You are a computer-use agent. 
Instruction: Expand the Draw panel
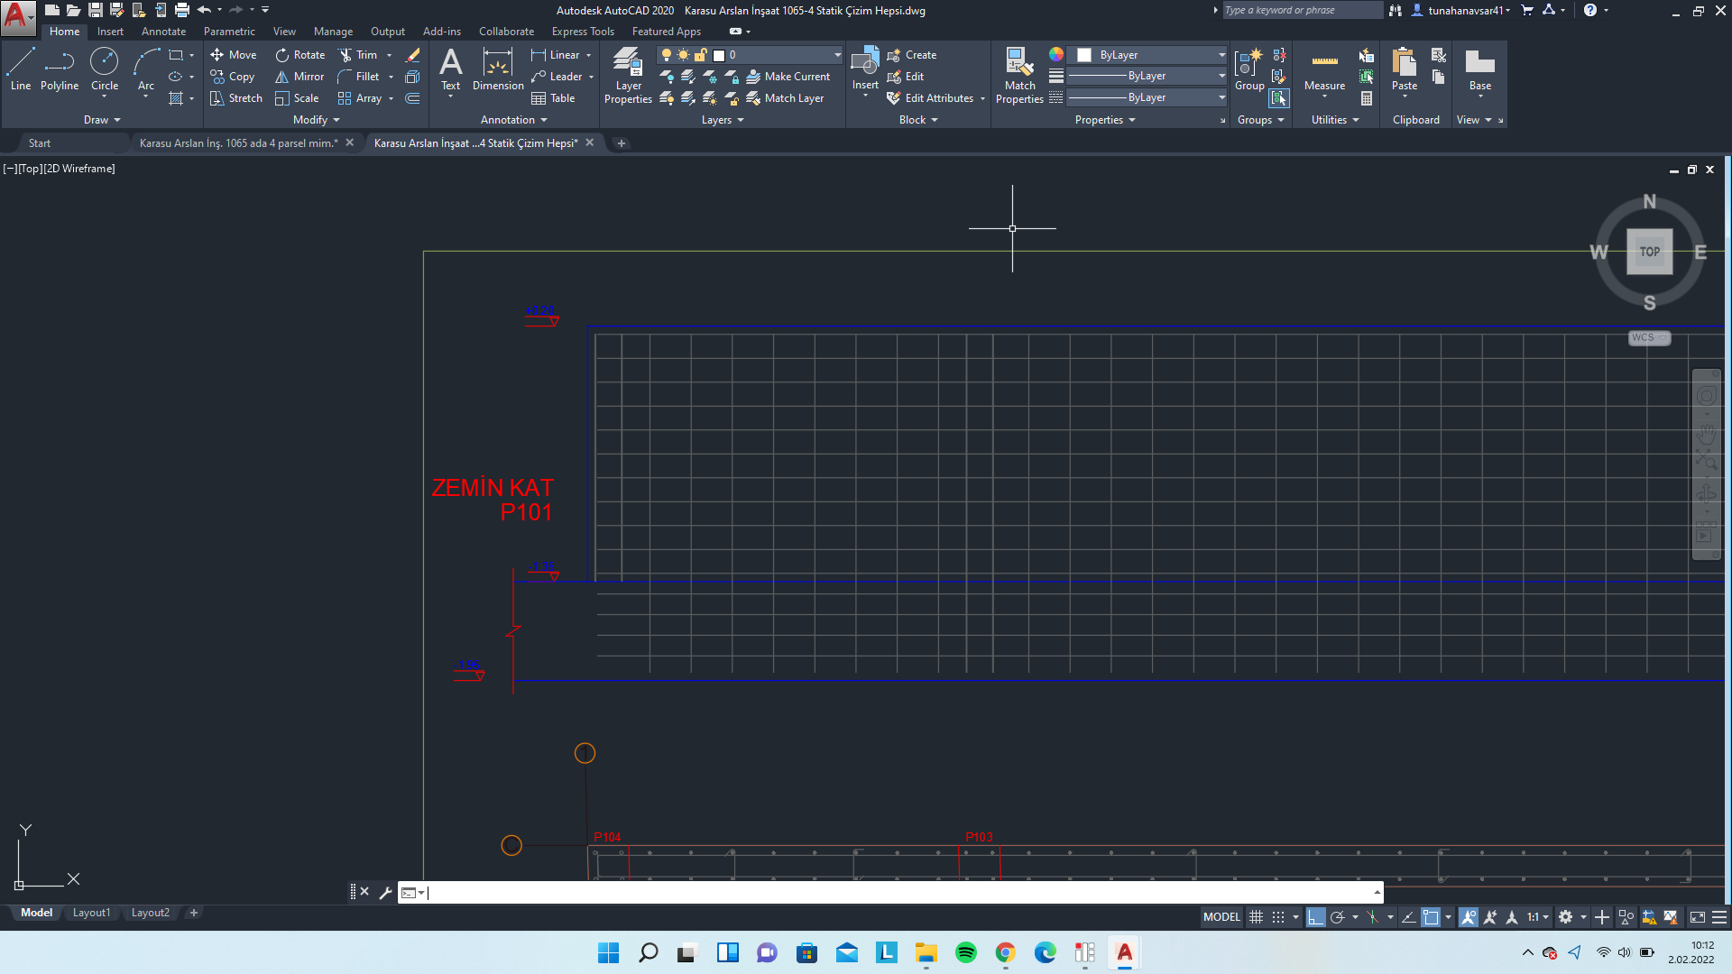click(102, 120)
